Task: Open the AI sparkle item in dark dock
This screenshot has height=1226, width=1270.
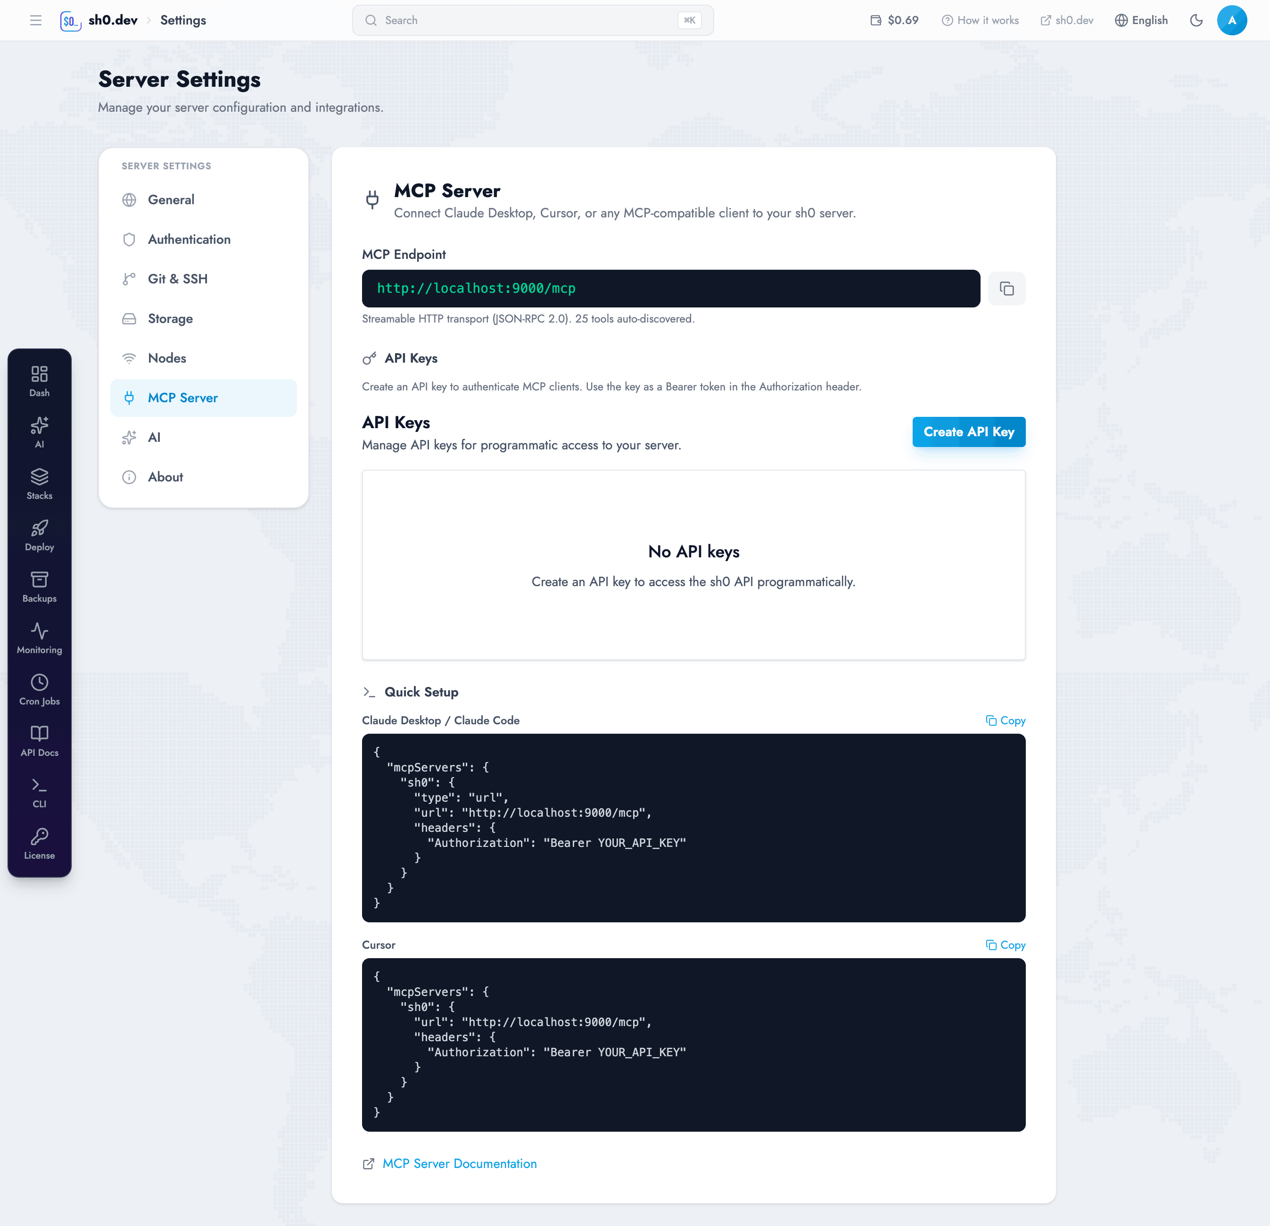Action: 40,432
